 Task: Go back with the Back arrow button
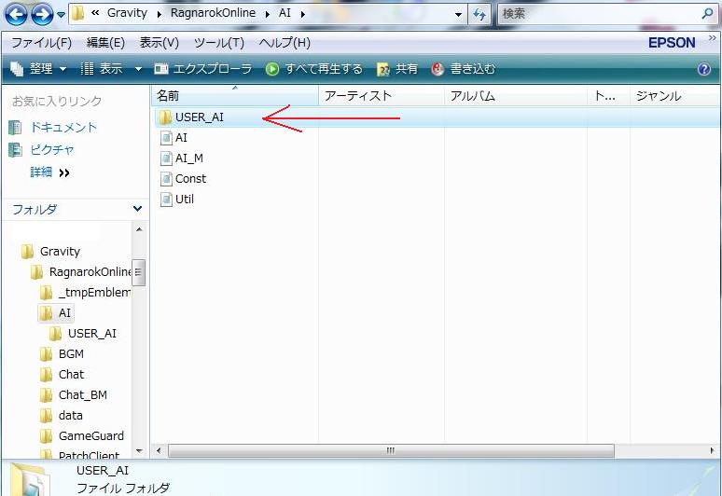(16, 14)
